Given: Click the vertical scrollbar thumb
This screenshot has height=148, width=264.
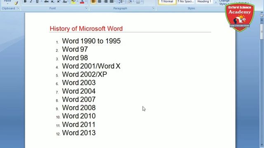Looking at the screenshot, I should [x=262, y=32].
